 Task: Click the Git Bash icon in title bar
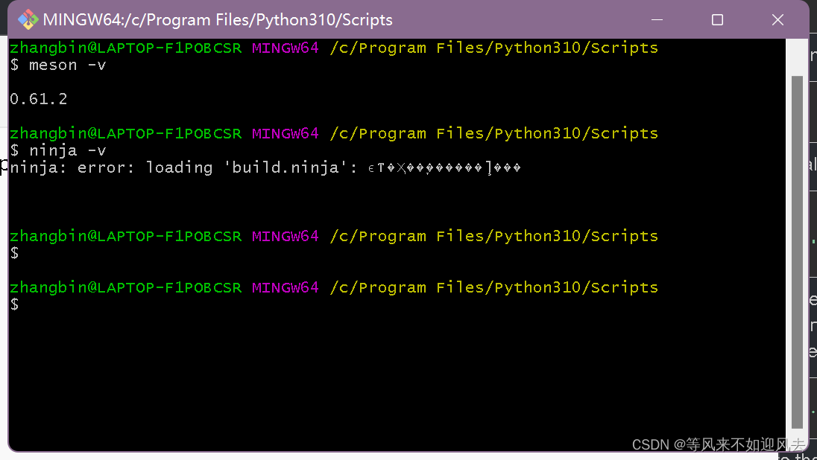click(28, 20)
